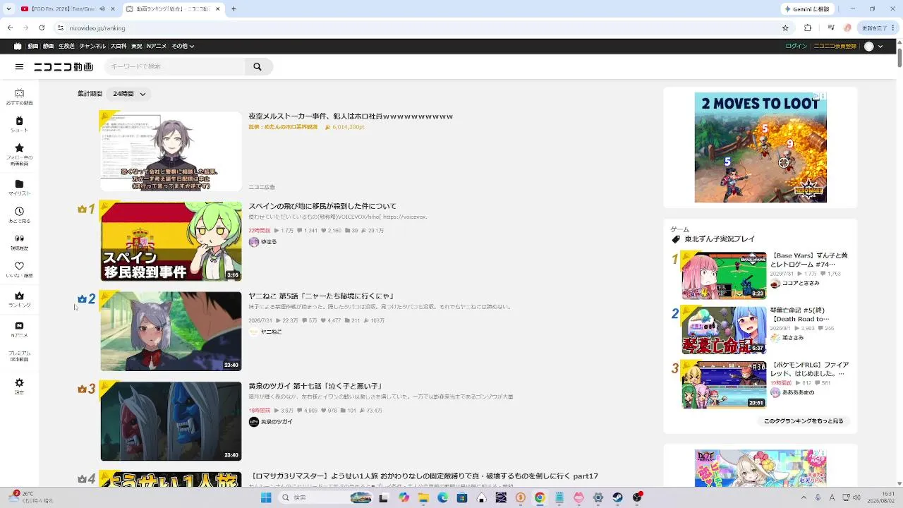Open the Spain immigrant incident video thumbnail
903x508 pixels.
[171, 241]
